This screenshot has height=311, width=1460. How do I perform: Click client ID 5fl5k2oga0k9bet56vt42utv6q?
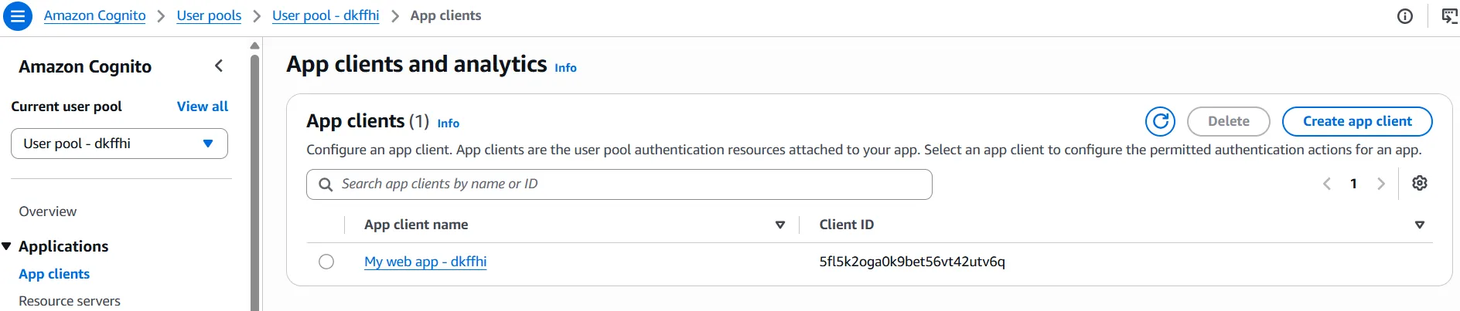pyautogui.click(x=912, y=262)
